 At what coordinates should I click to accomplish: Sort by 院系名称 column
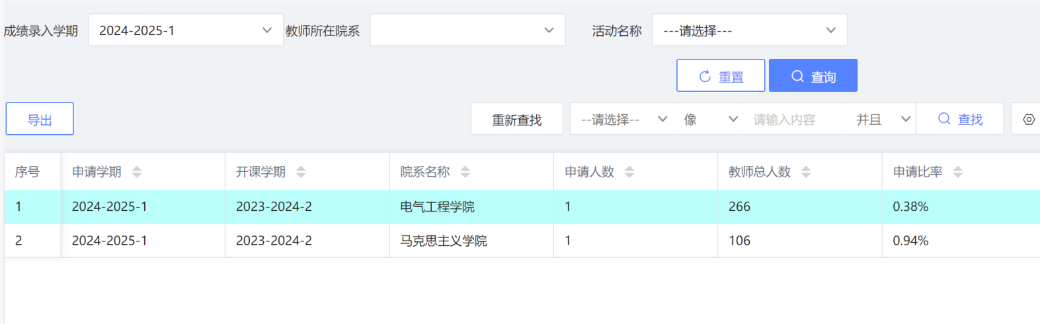pos(465,172)
